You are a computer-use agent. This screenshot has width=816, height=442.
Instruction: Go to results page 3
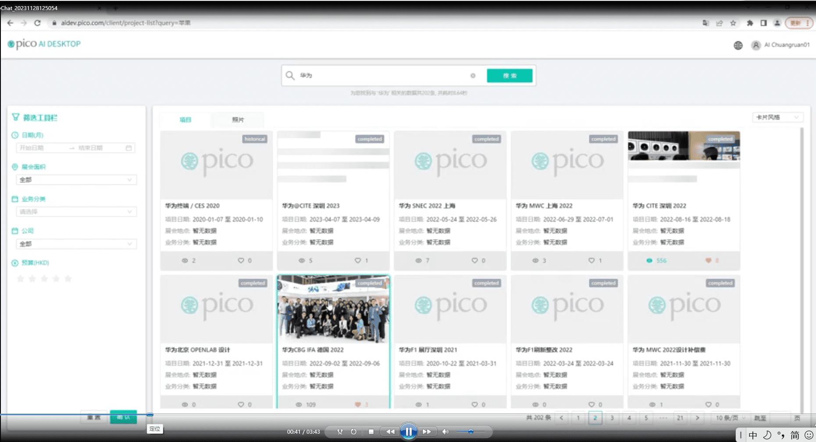[612, 418]
